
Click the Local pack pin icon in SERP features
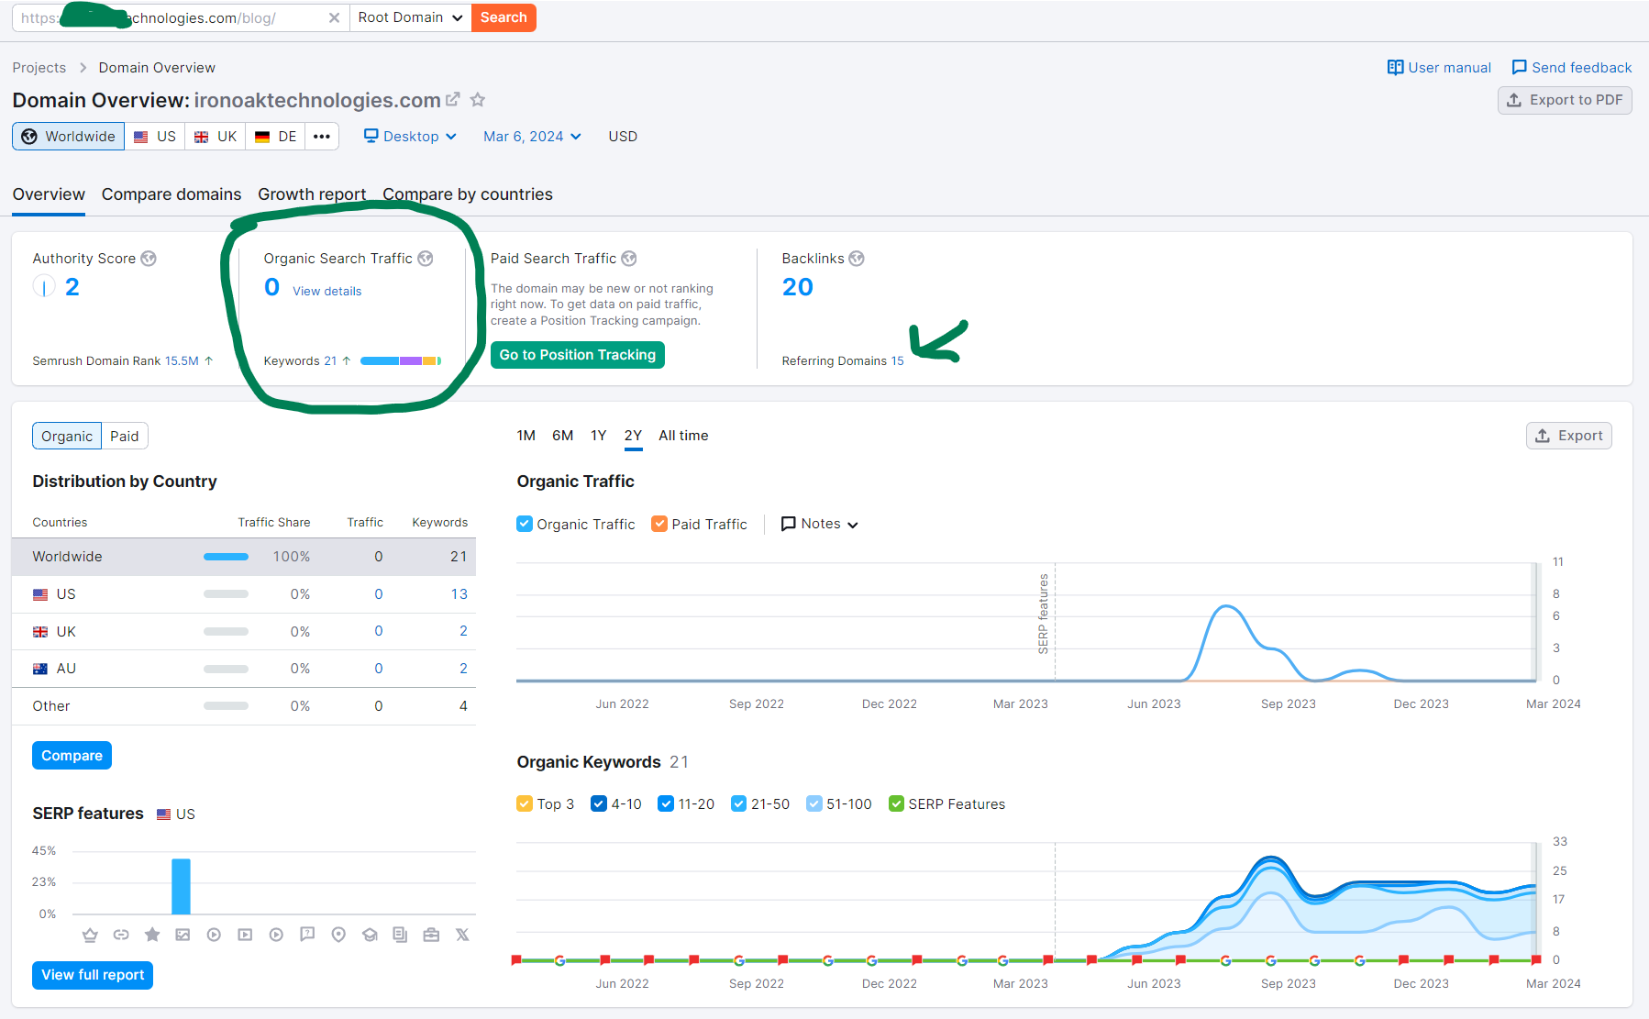[x=338, y=935]
